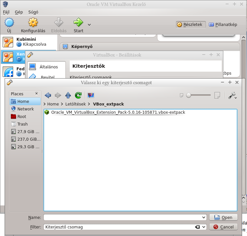The height and width of the screenshot is (236, 247).
Task: Click the Kubimini VM icon
Action: 8,42
